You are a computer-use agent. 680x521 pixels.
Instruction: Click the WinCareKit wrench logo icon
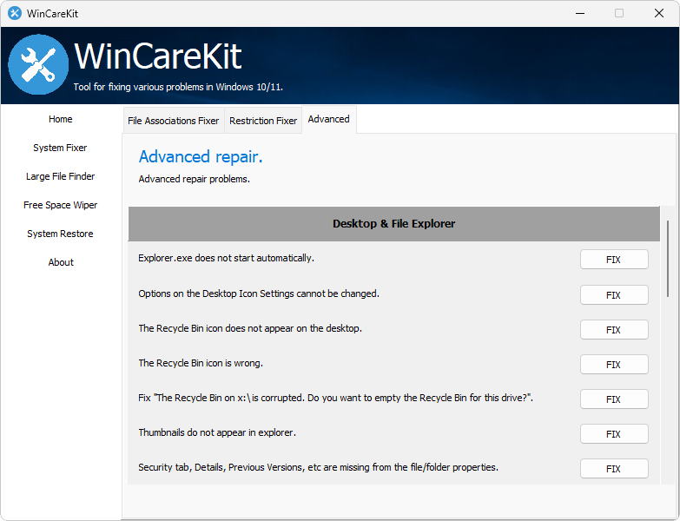pos(38,64)
